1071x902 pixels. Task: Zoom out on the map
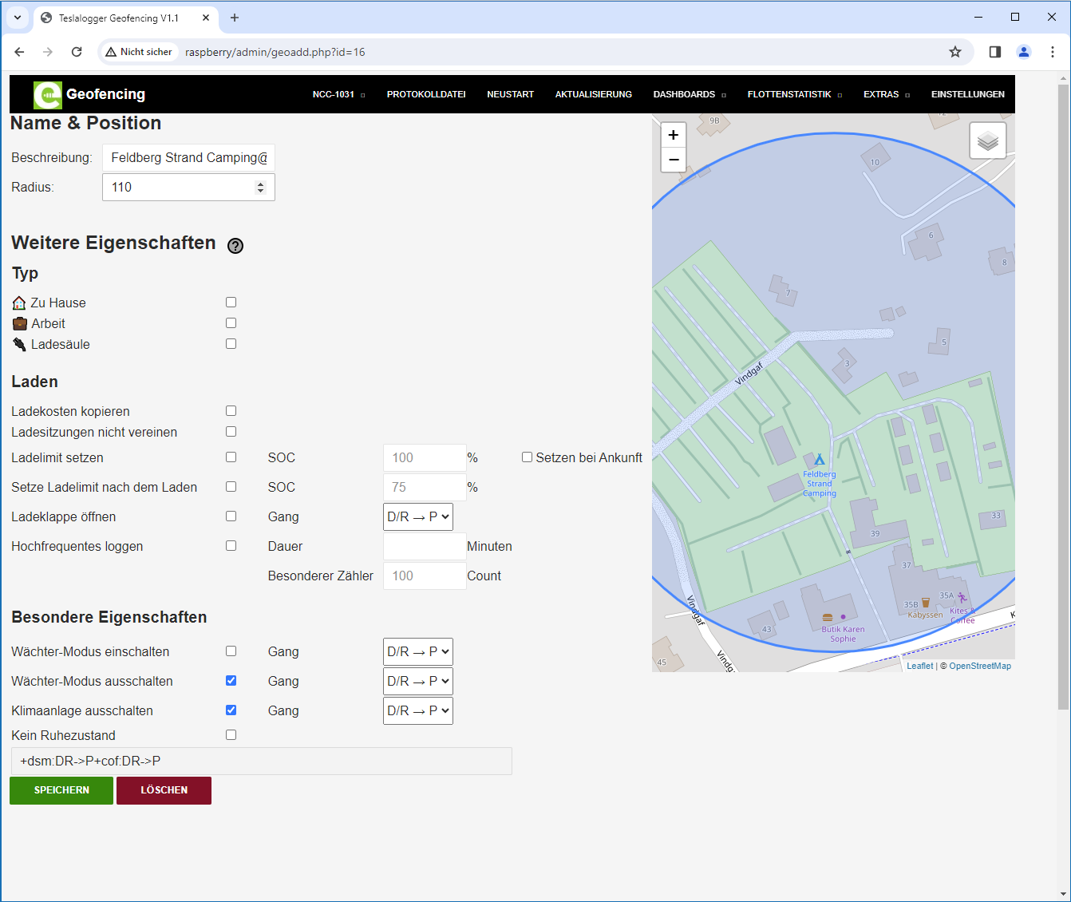[674, 160]
